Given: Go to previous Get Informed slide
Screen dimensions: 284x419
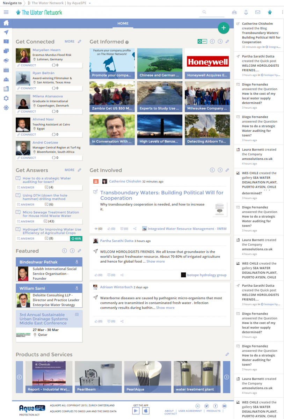Looking at the screenshot, I should pos(212,42).
